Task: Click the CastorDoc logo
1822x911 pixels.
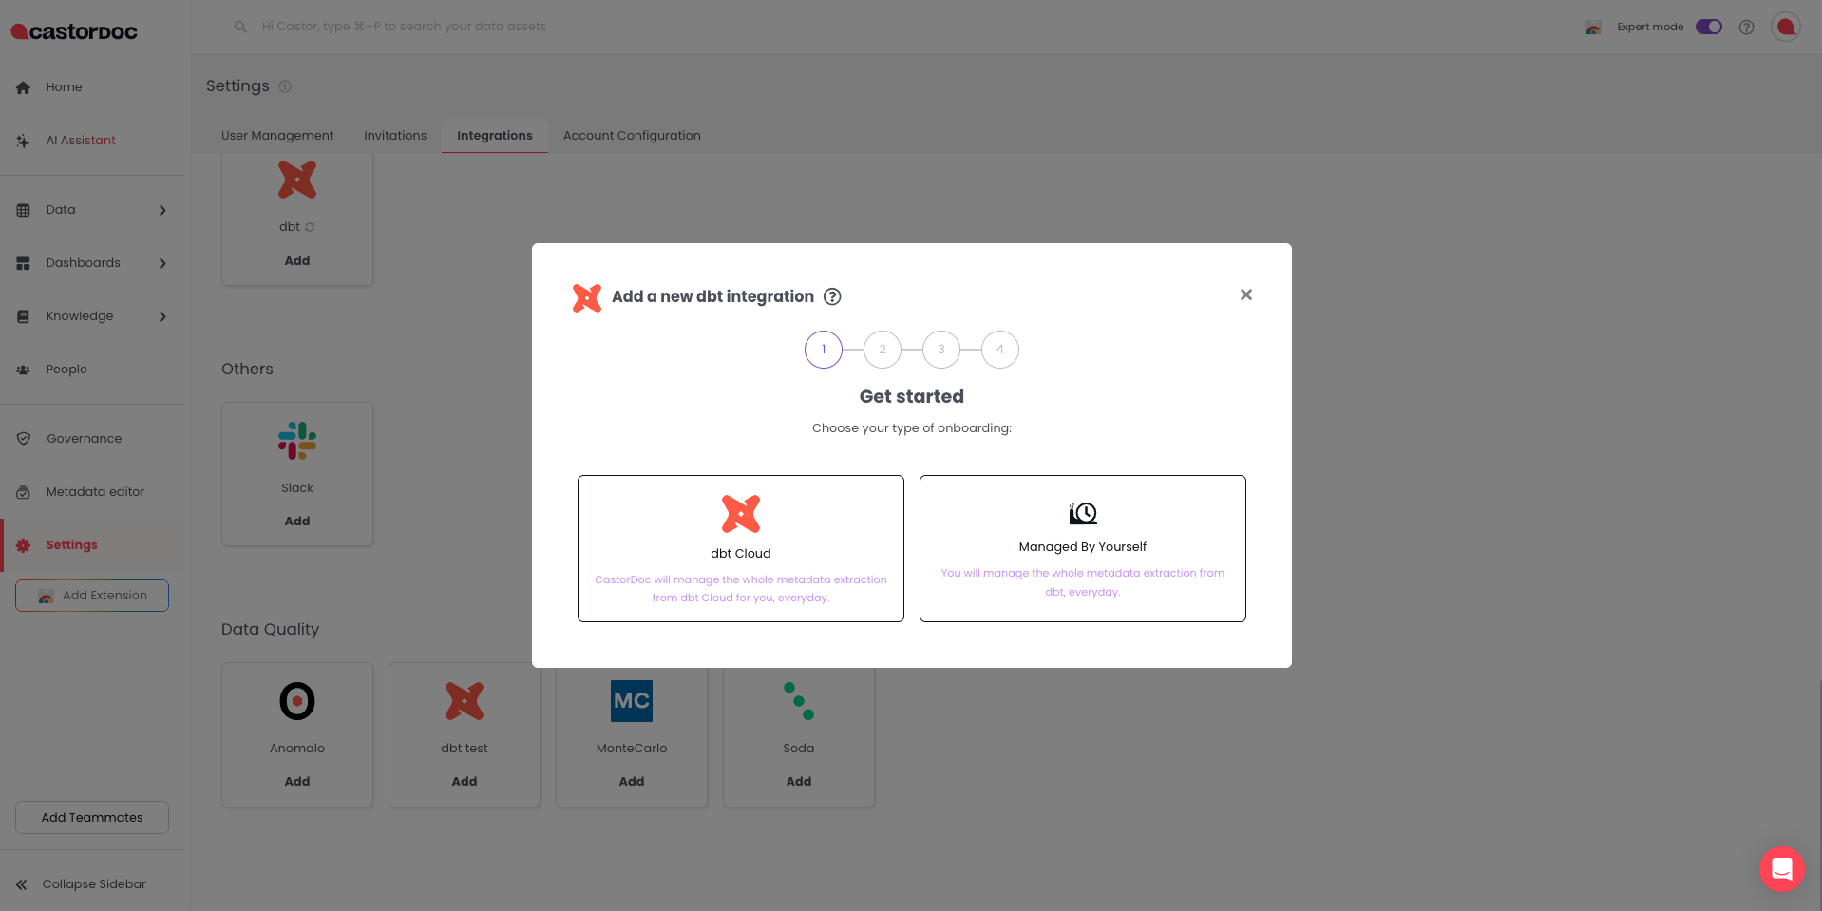Action: point(74,31)
